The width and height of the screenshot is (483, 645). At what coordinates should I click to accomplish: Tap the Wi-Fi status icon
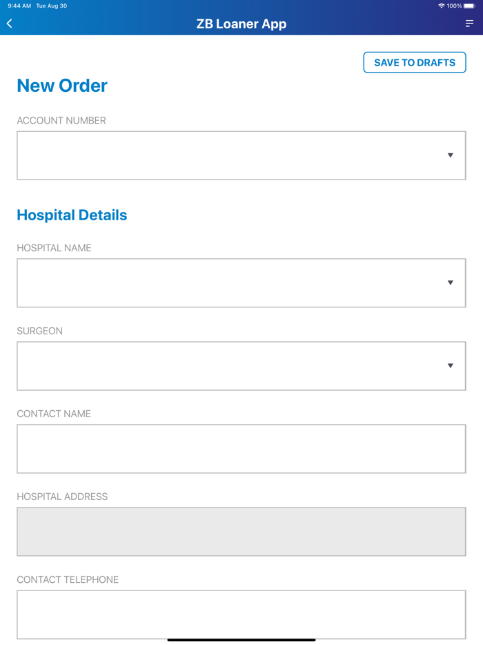coord(442,6)
